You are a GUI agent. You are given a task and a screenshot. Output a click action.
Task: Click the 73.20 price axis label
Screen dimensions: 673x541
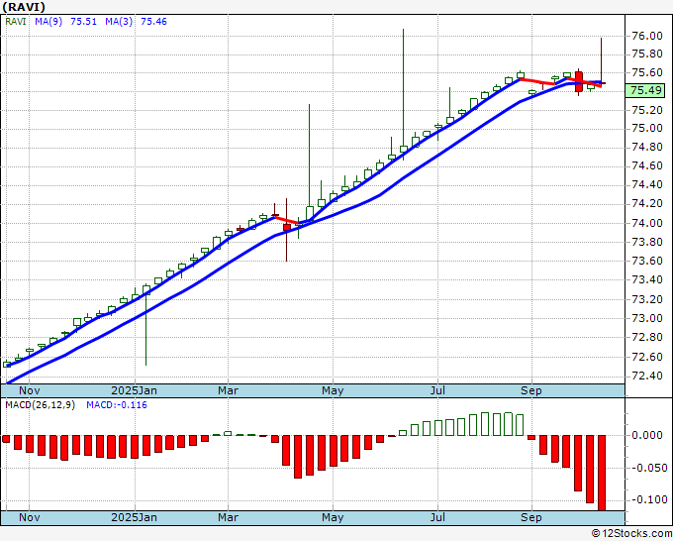coord(647,299)
